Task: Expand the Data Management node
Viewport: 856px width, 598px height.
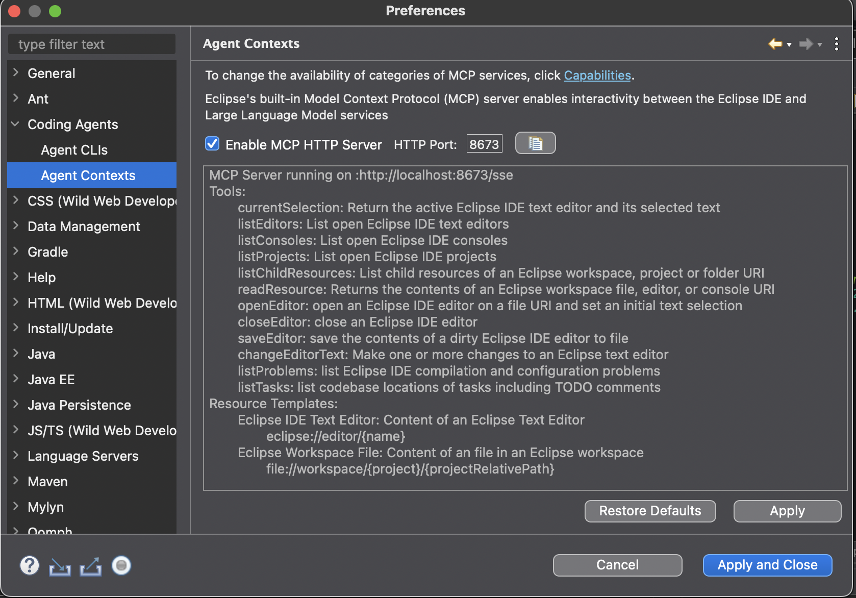Action: point(16,226)
